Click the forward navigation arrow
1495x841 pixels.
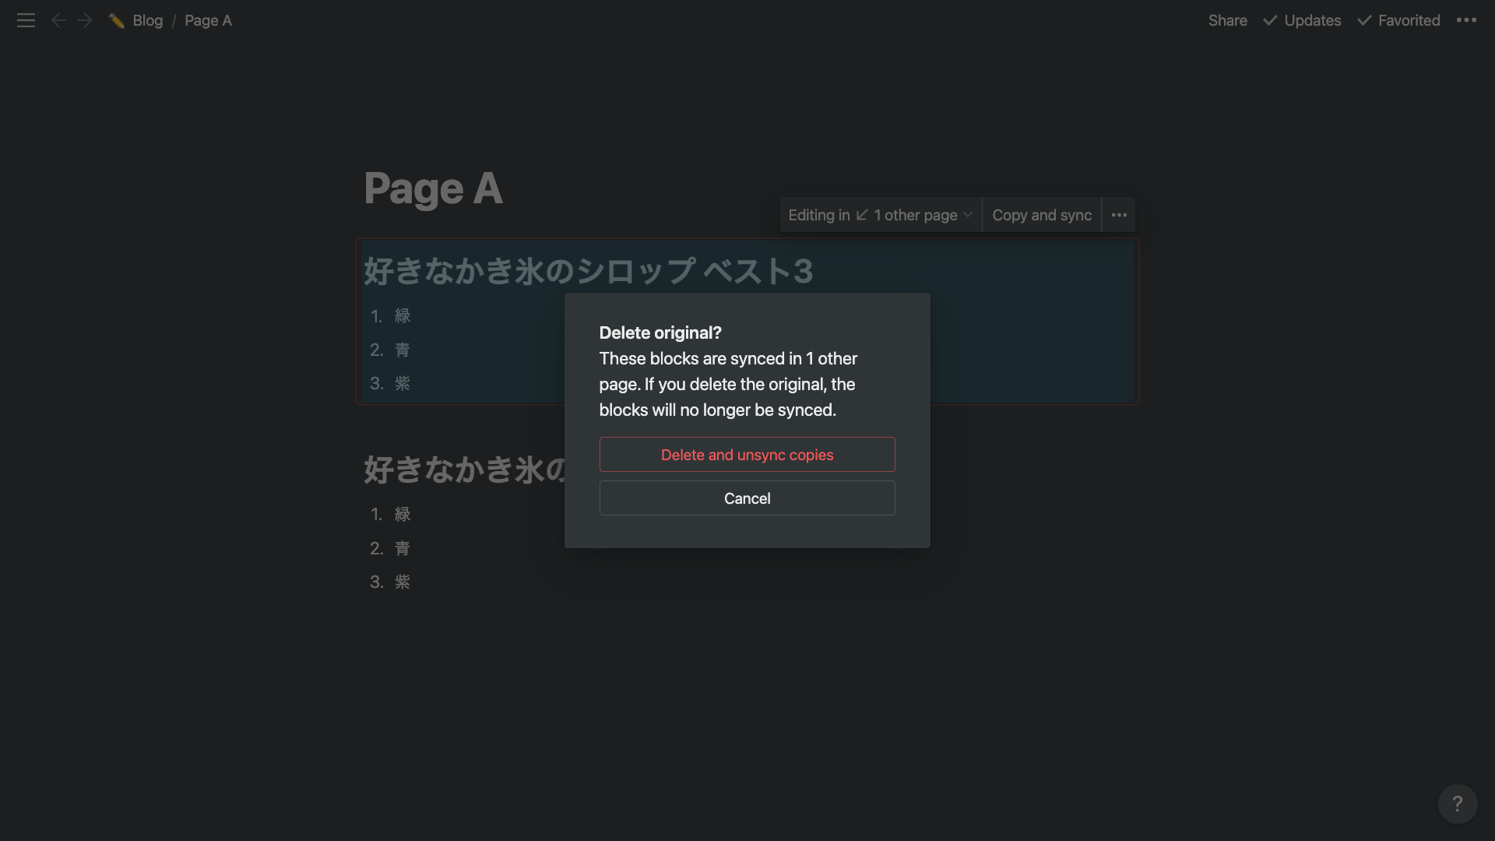click(x=84, y=20)
